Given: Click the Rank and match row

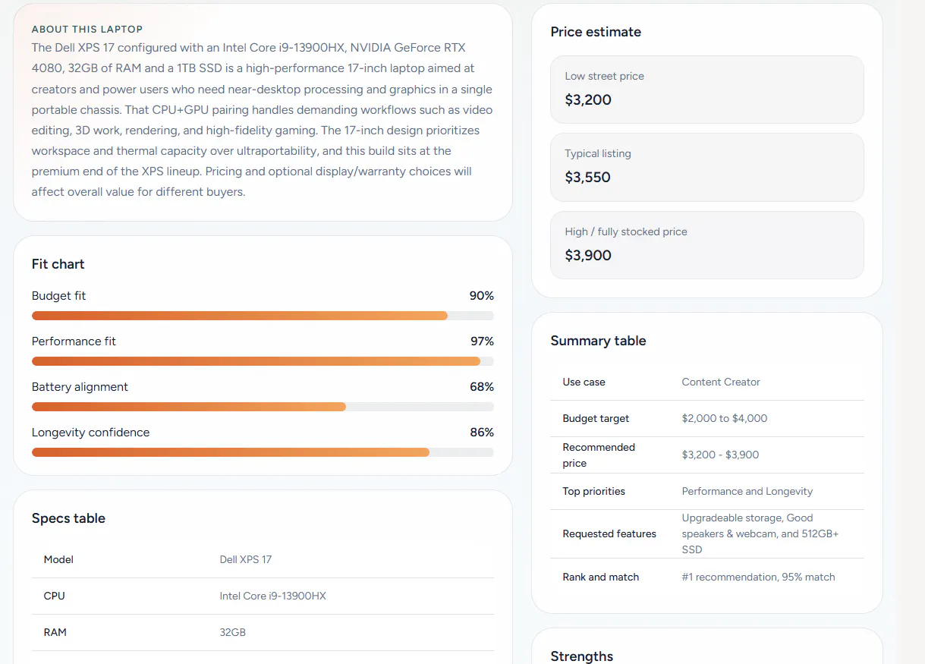Looking at the screenshot, I should [x=707, y=577].
